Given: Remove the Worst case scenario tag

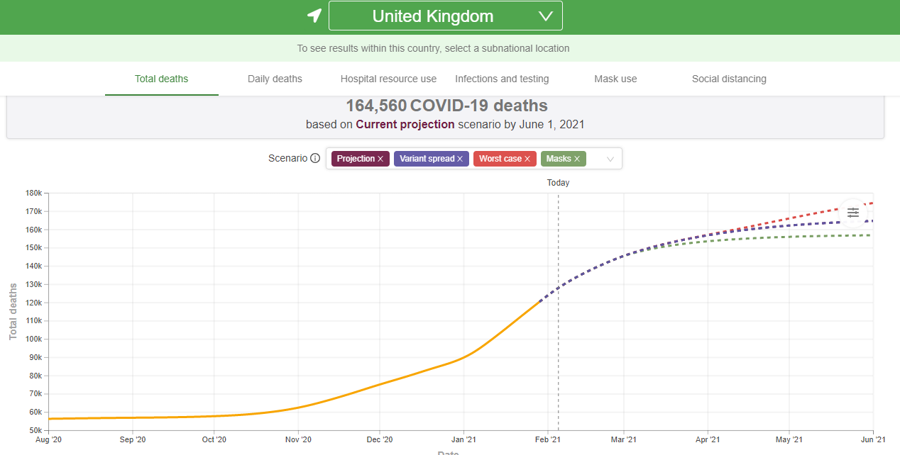Looking at the screenshot, I should pos(527,159).
